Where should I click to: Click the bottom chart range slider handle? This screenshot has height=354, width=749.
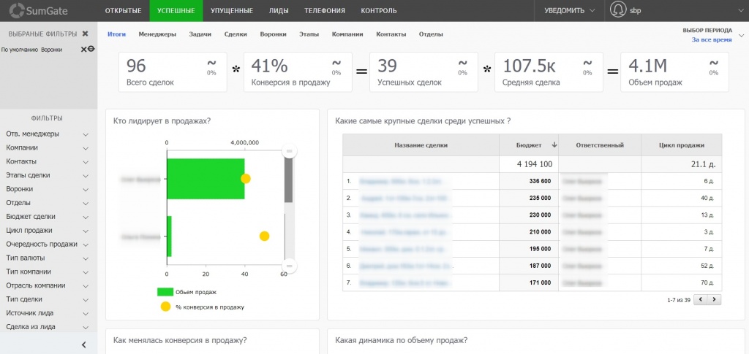click(288, 266)
